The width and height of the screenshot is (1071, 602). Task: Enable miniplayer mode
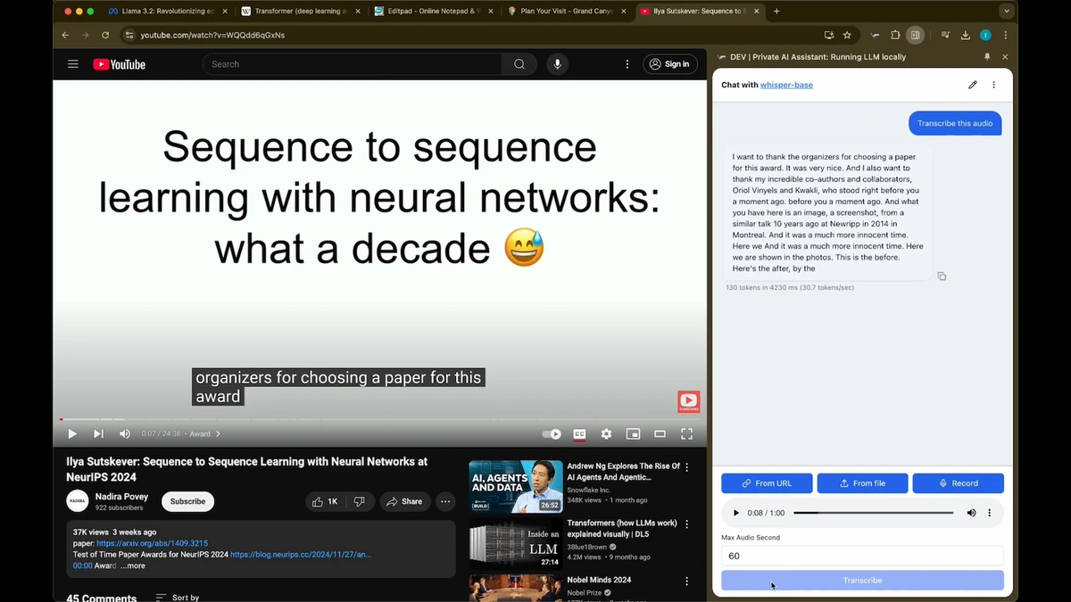pos(633,434)
